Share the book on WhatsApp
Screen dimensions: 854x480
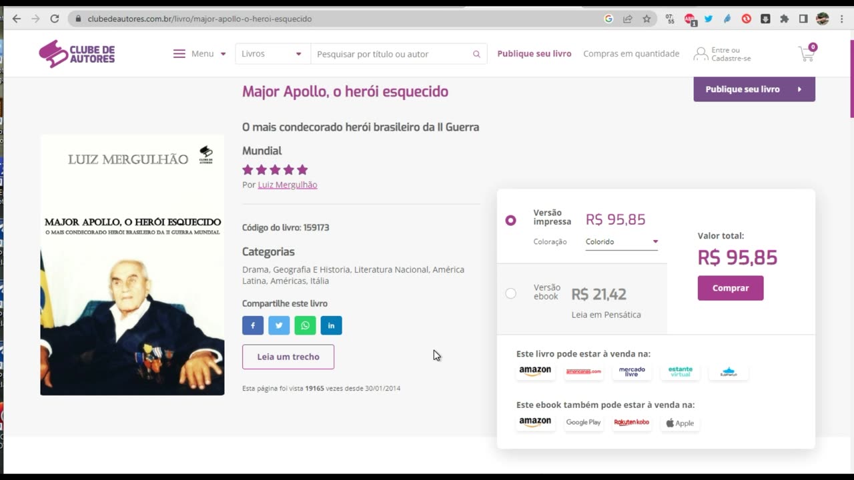click(x=305, y=325)
